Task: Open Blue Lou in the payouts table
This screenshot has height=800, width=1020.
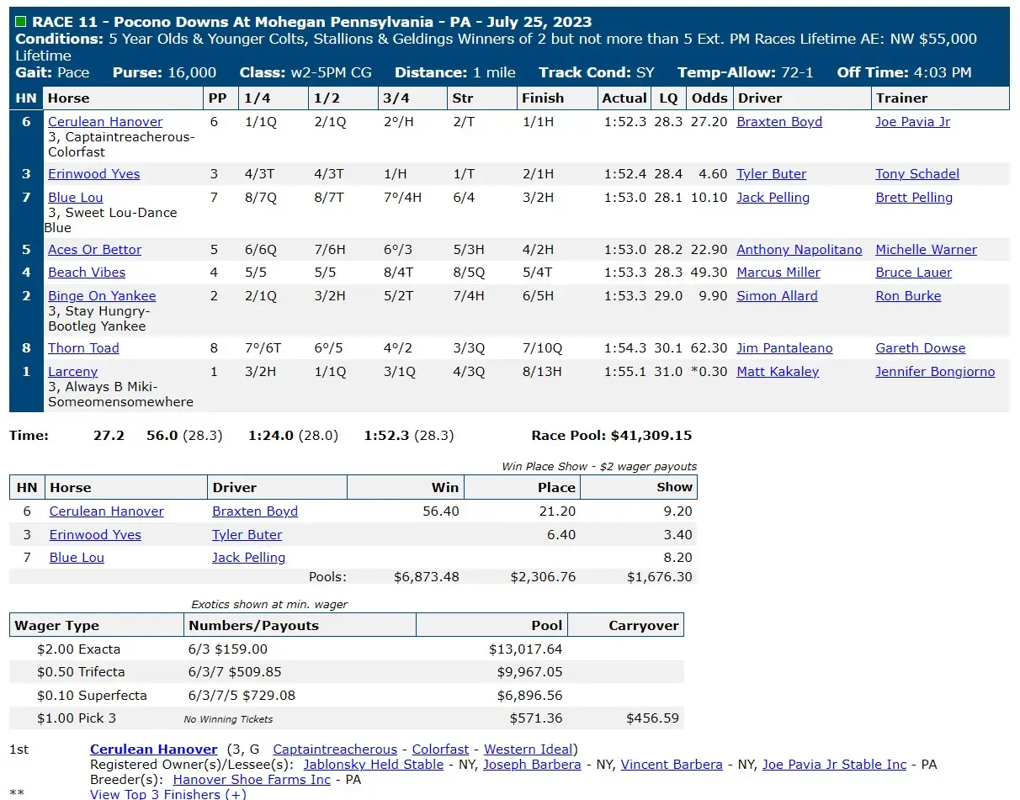Action: click(77, 558)
